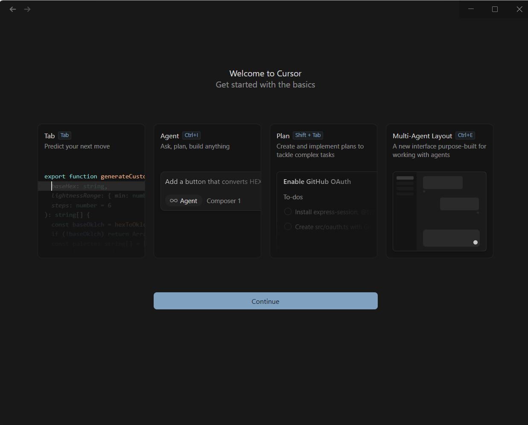The height and width of the screenshot is (425, 528).
Task: Click the send dot in layout preview
Action: (475, 242)
